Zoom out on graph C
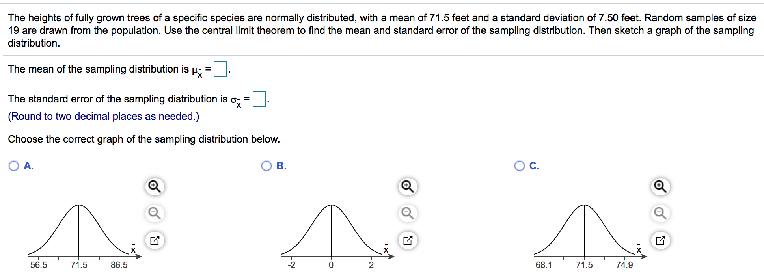The height and width of the screenshot is (279, 764). (x=660, y=213)
